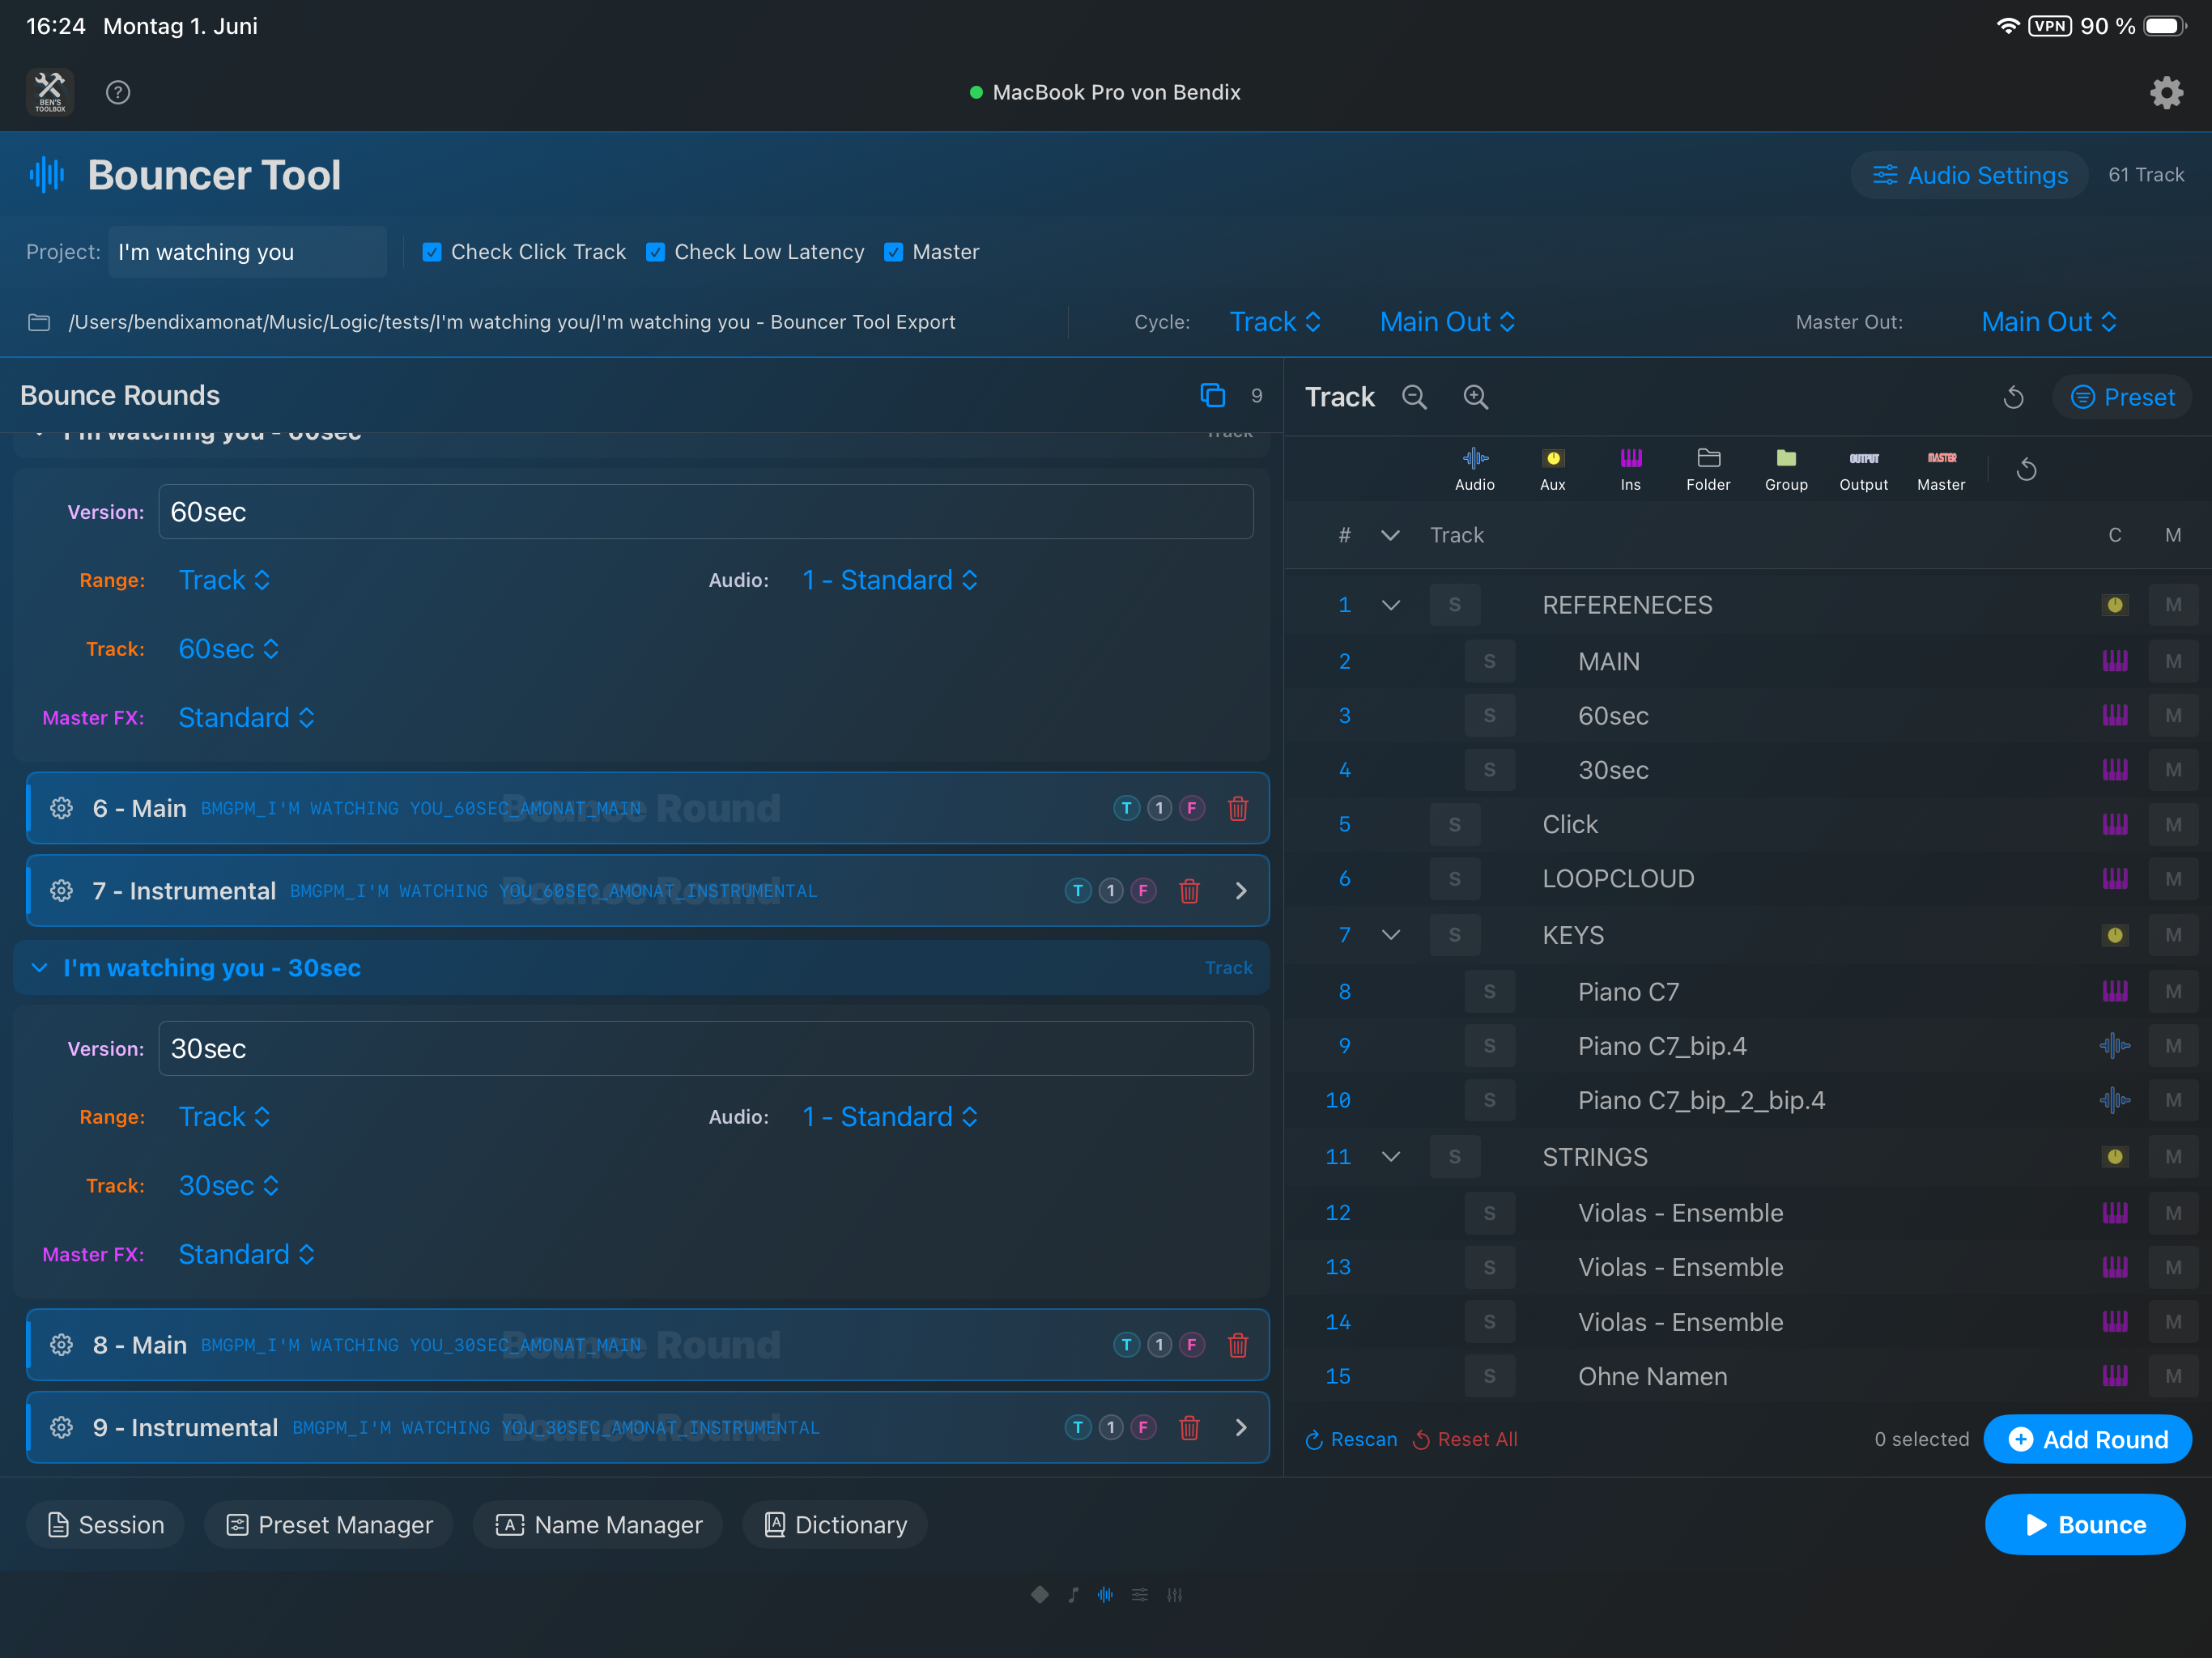This screenshot has height=1658, width=2212.
Task: Zoom out the track list
Action: click(1414, 397)
